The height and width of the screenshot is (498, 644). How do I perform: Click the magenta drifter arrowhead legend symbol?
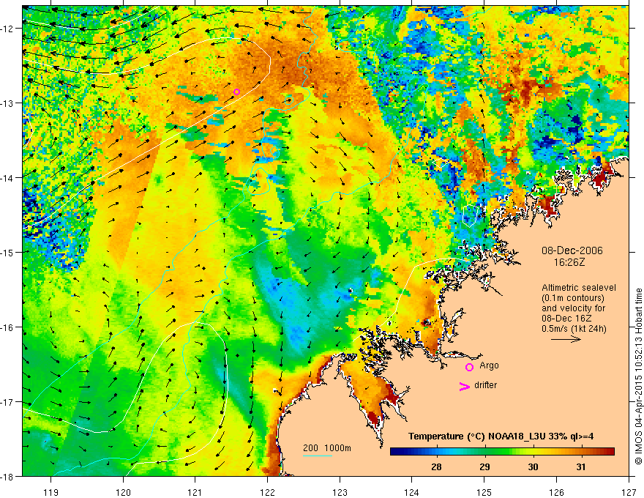[464, 386]
